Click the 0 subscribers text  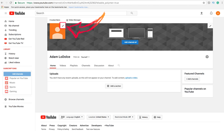[x=55, y=20]
